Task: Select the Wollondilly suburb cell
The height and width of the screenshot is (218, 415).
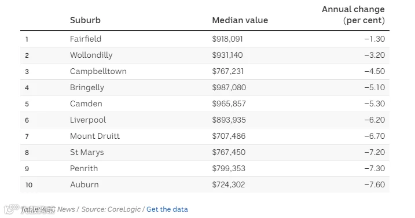Action: coord(91,55)
